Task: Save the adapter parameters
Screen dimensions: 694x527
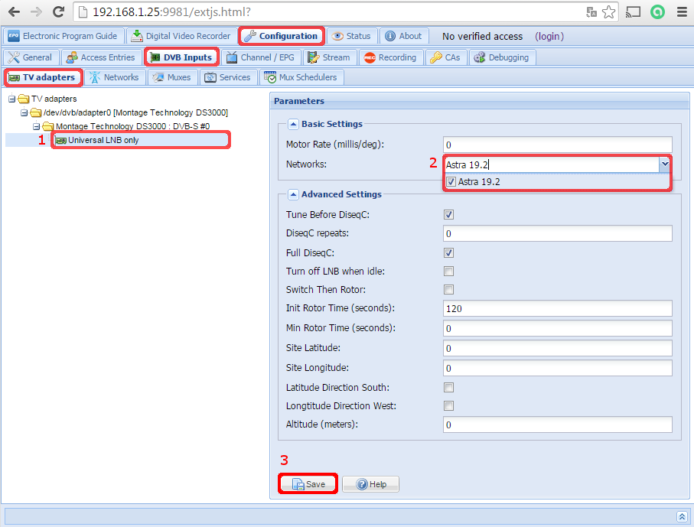Action: tap(308, 484)
